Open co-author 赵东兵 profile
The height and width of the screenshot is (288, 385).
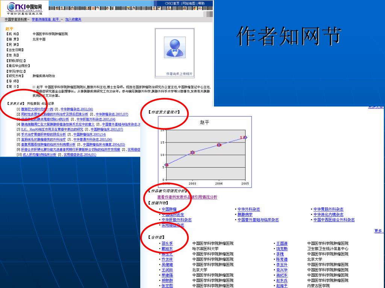pyautogui.click(x=282, y=280)
